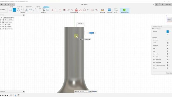Click the Insert image icon
The image size is (172, 97).
coord(109,10)
